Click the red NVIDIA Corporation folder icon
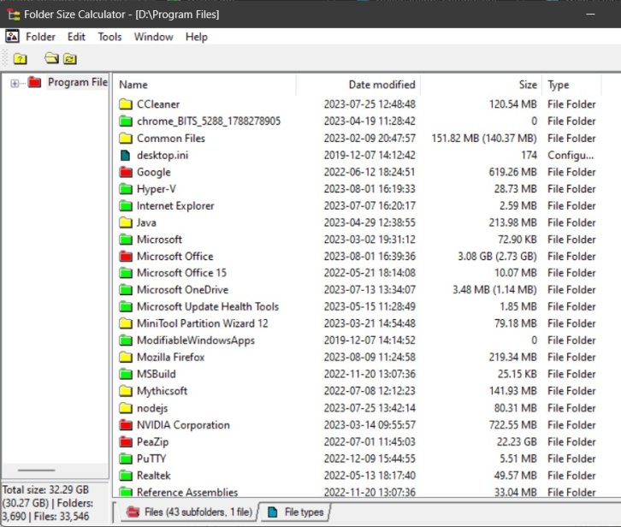 [126, 425]
